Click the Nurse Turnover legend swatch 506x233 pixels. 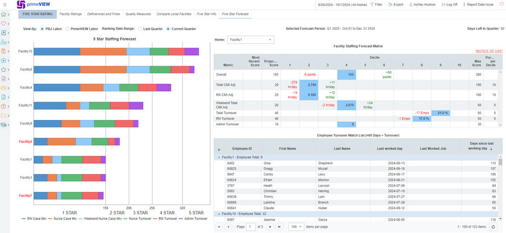[126, 219]
